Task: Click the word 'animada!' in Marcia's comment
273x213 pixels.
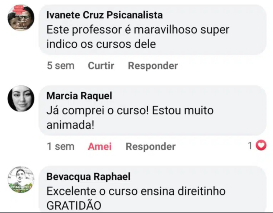Action: pyautogui.click(x=70, y=125)
